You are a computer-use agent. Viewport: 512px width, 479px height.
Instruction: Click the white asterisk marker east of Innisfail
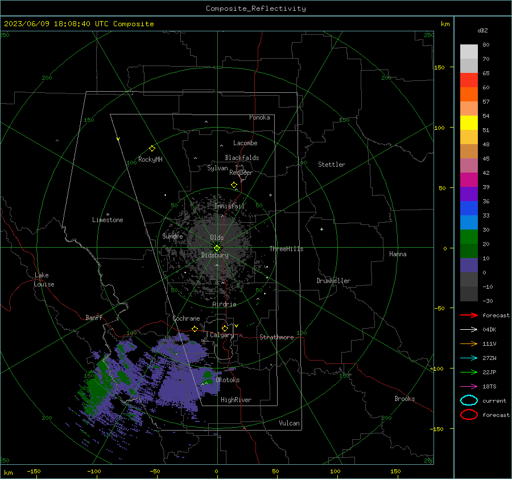(x=270, y=195)
